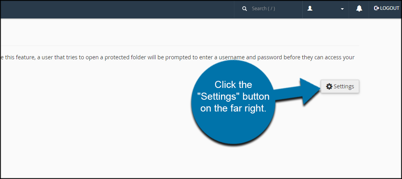Image resolution: width=402 pixels, height=179 pixels.
Task: Open the Settings button
Action: [x=340, y=86]
